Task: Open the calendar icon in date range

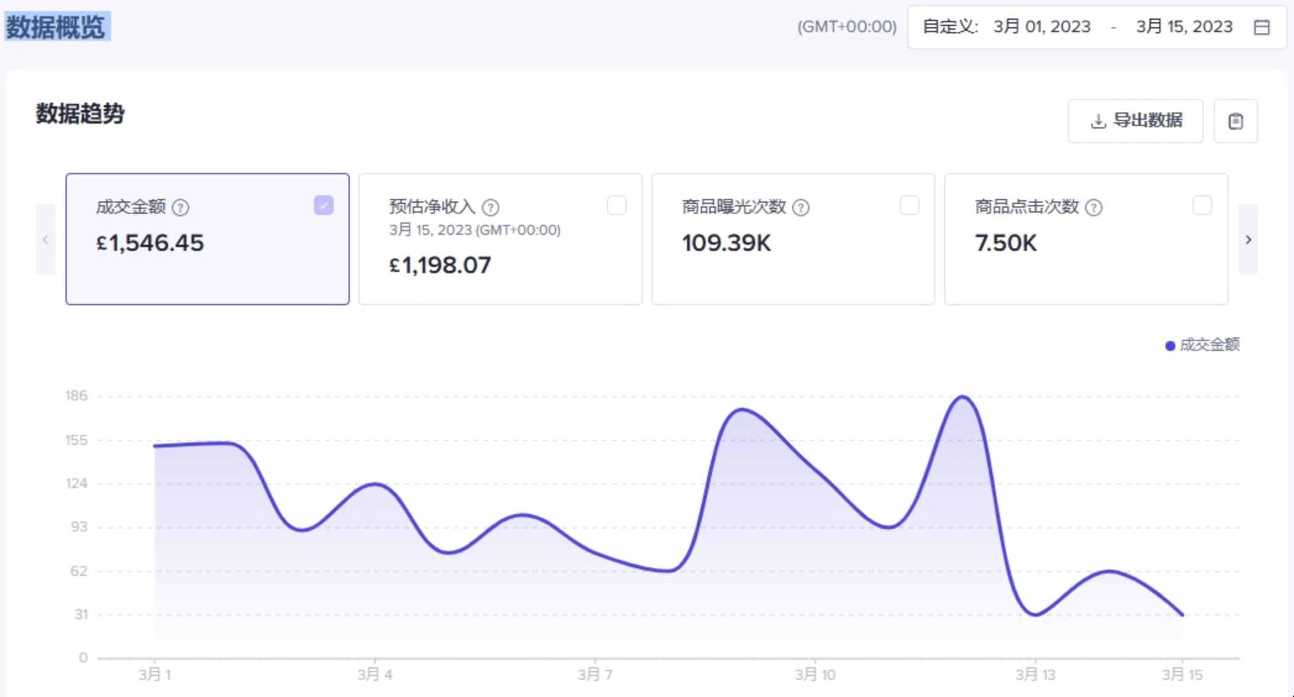Action: click(x=1261, y=27)
